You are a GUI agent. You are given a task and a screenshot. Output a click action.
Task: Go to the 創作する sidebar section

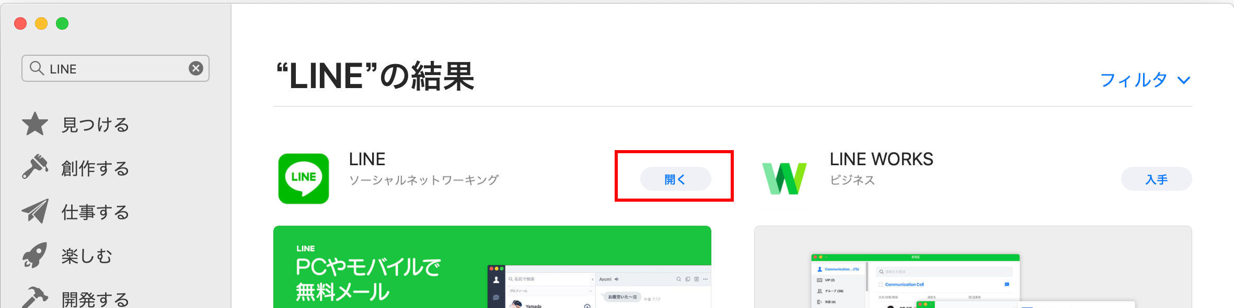95,168
